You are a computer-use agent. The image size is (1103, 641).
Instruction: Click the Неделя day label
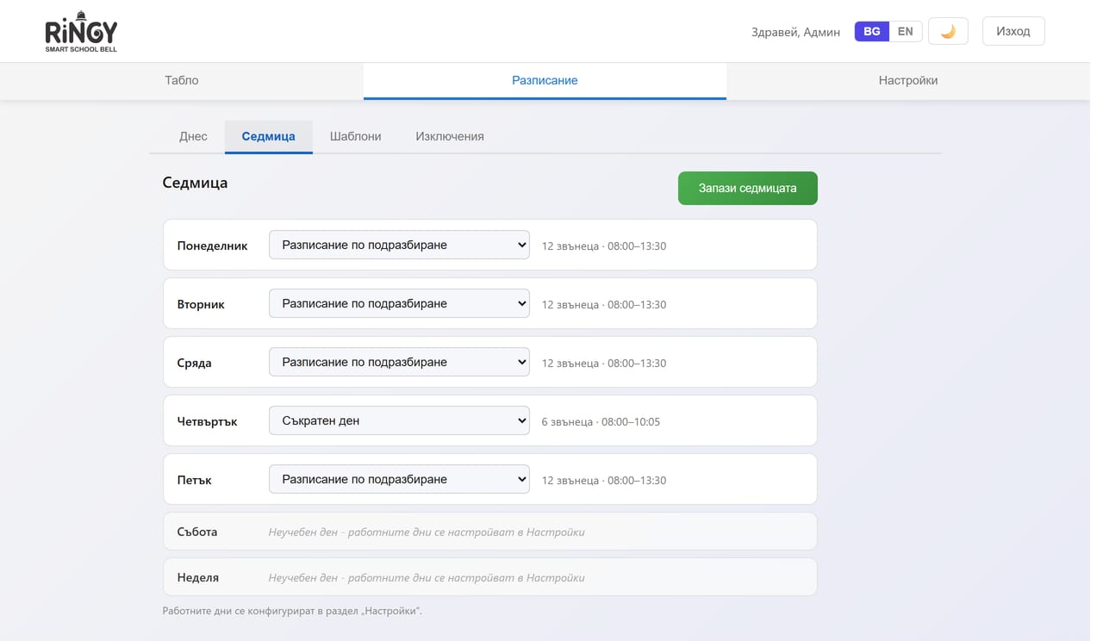coord(197,577)
